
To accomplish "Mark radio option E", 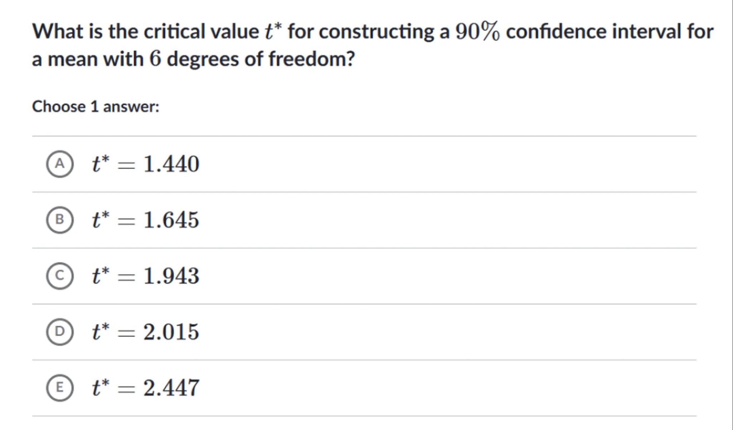I will click(x=60, y=387).
